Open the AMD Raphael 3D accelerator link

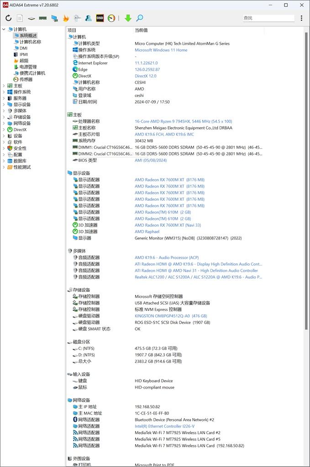[147, 232]
